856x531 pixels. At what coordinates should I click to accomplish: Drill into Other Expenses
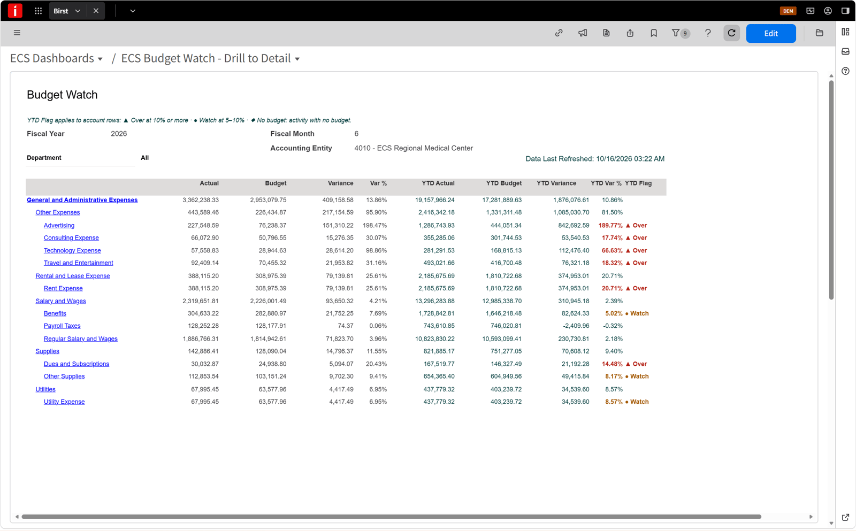click(58, 212)
